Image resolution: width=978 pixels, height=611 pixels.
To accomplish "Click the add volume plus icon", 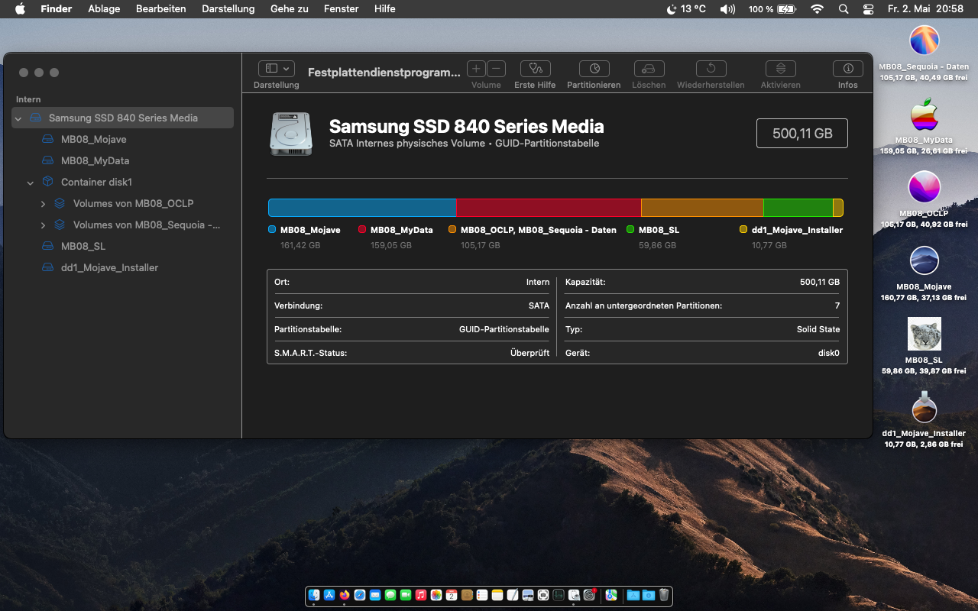I will pos(476,69).
